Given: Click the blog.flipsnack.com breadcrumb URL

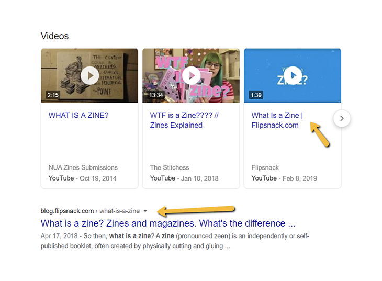Looking at the screenshot, I should [90, 211].
